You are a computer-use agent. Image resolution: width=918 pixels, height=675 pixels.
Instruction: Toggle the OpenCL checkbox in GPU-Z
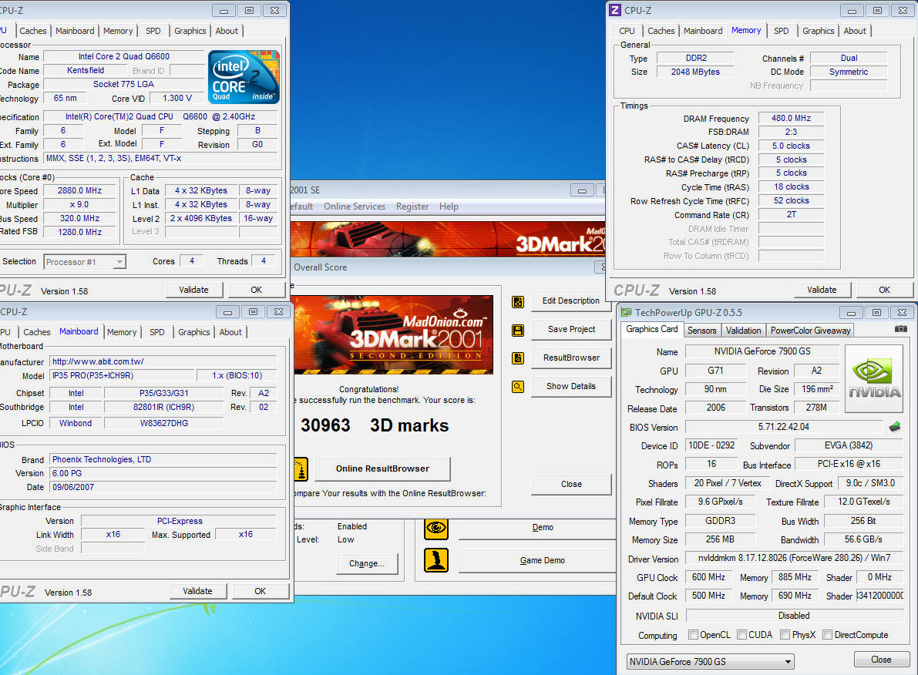[x=694, y=635]
